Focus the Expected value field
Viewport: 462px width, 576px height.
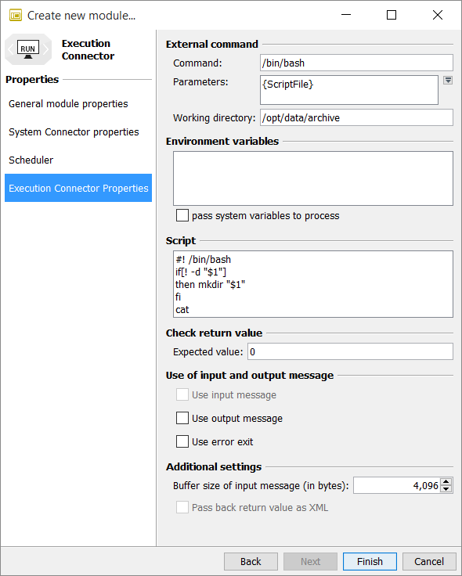(x=350, y=351)
